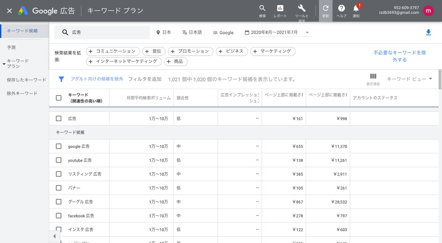Check the facebook 広告 row
442x243 pixels.
59,216
